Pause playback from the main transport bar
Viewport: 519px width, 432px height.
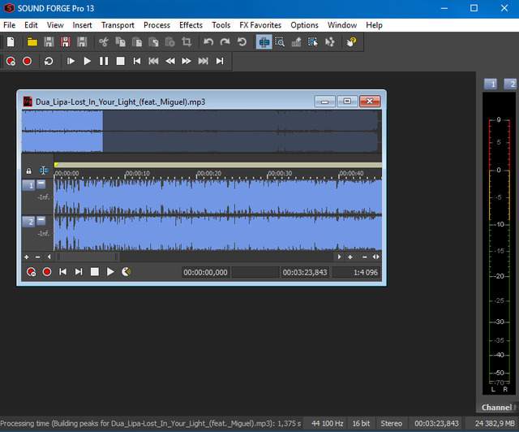104,61
